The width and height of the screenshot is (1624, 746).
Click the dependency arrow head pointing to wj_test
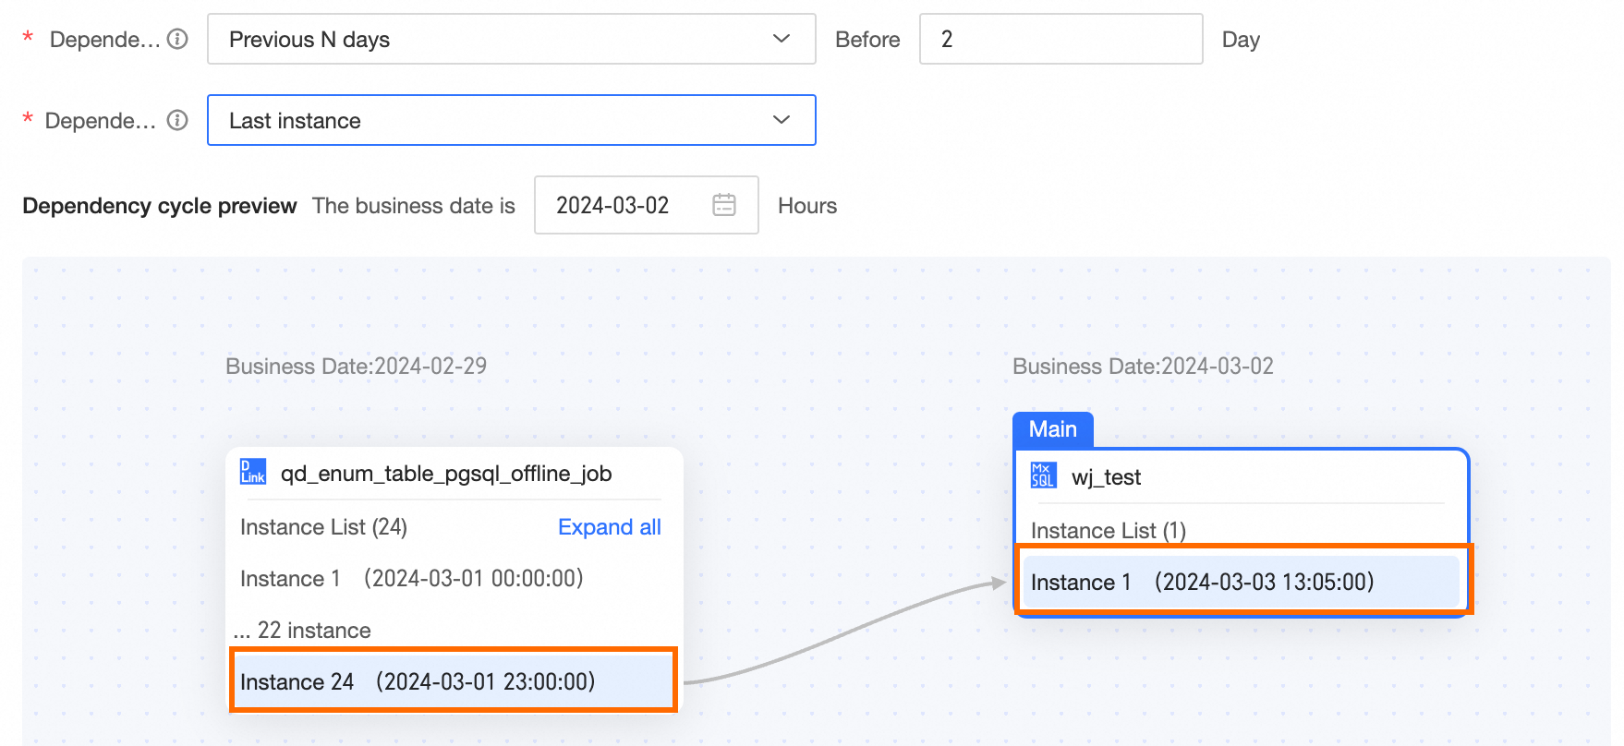pos(999,583)
